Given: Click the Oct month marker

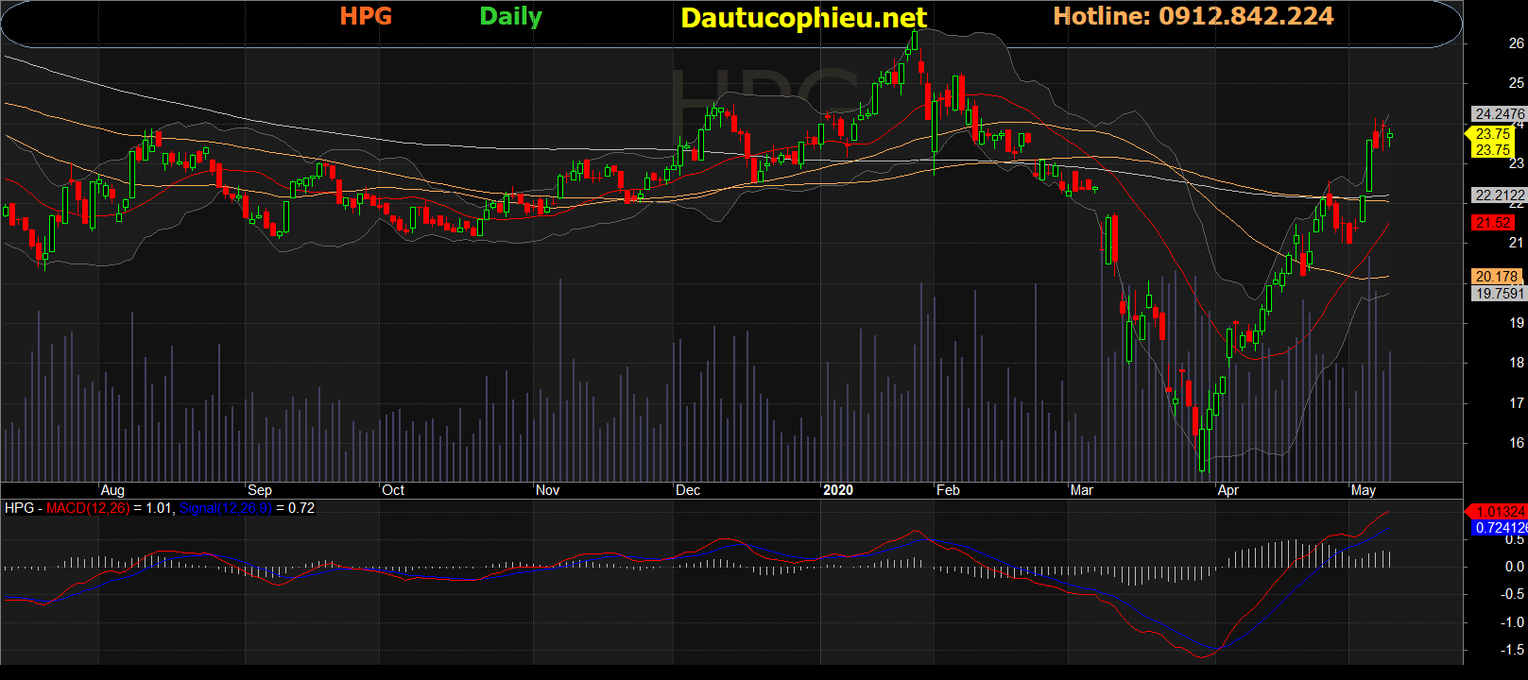Looking at the screenshot, I should [393, 490].
